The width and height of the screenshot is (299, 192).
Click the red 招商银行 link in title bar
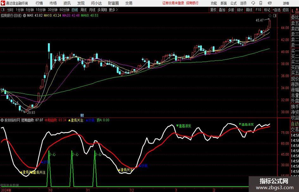point(192,3)
